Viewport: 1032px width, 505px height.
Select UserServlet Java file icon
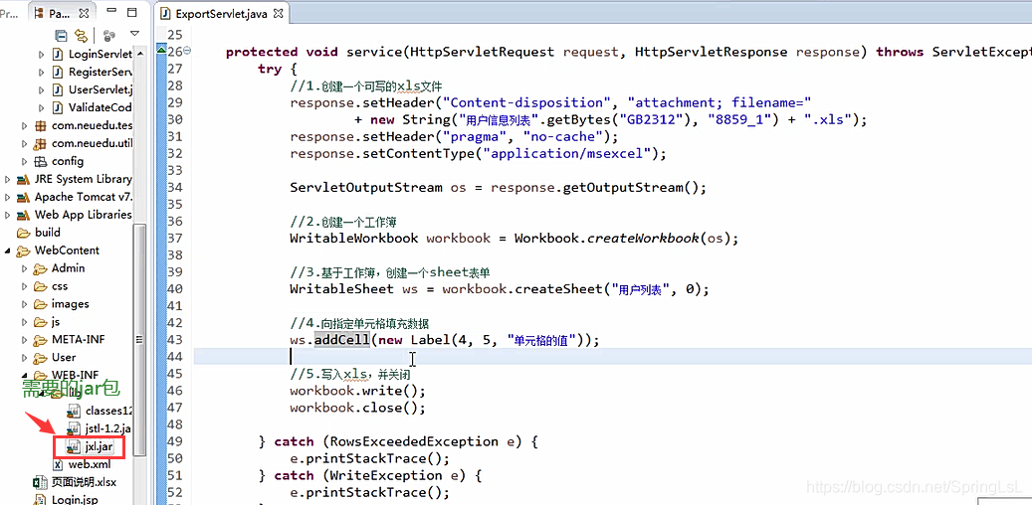pyautogui.click(x=58, y=89)
